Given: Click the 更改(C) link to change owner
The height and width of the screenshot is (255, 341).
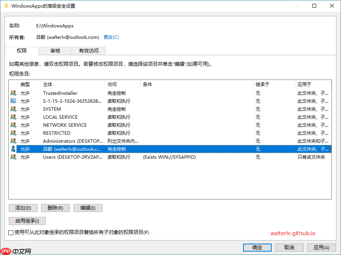Looking at the screenshot, I should pos(111,37).
